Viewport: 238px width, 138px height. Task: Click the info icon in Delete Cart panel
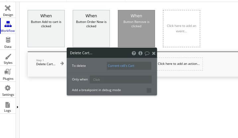pos(140,53)
